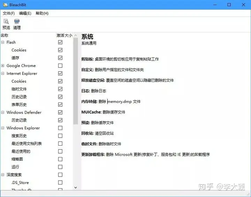Click the 大小 column header

pos(68,35)
